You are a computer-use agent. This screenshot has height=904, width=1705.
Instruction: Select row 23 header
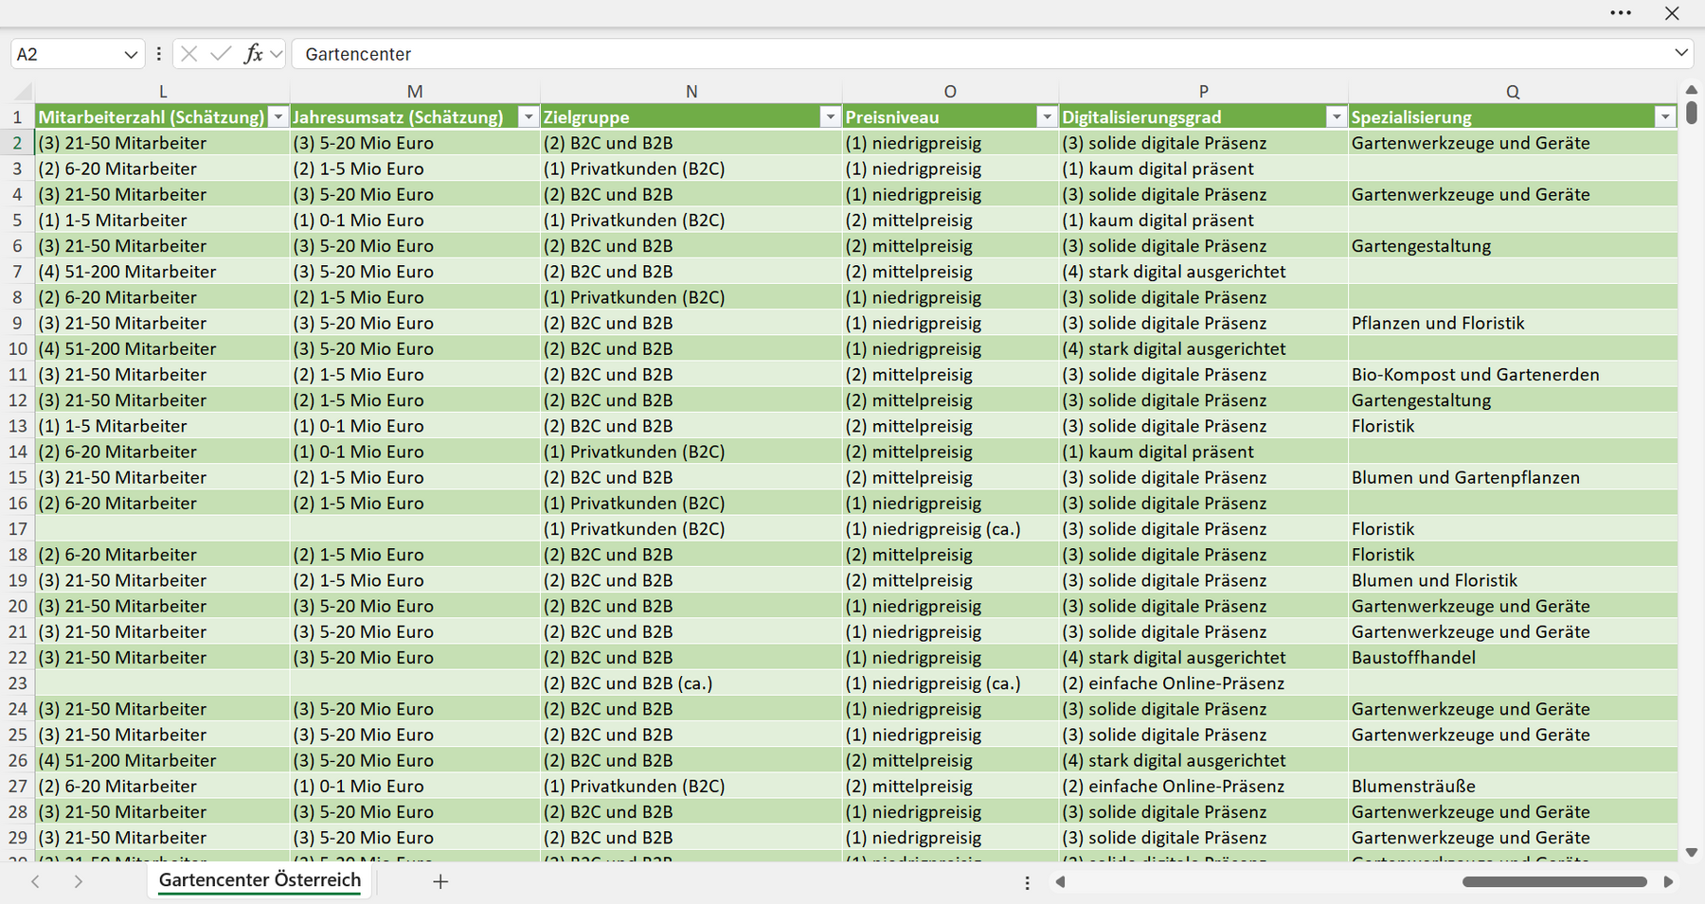tap(18, 683)
